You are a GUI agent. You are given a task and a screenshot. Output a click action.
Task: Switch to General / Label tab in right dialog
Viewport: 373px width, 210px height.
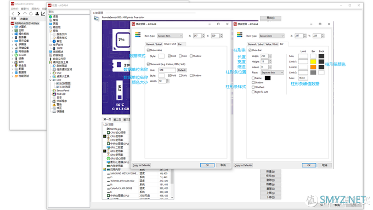(x=256, y=44)
